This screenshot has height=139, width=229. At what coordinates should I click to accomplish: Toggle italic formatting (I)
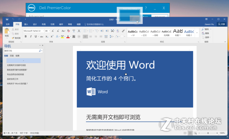click(x=31, y=36)
